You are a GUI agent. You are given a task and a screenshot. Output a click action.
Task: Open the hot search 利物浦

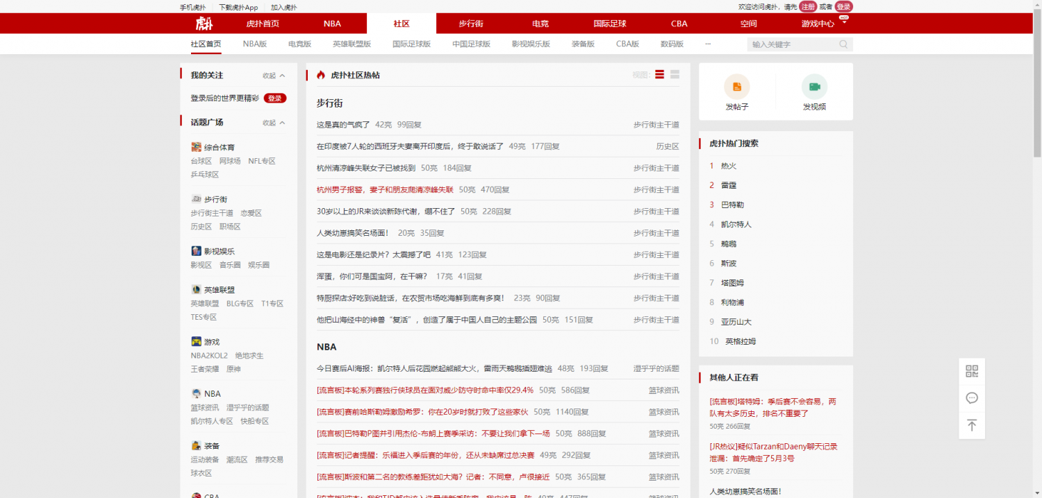click(732, 302)
